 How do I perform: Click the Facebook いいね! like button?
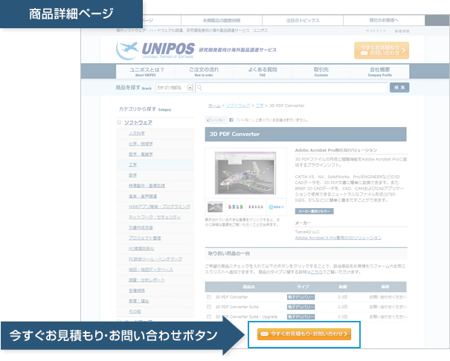[216, 120]
